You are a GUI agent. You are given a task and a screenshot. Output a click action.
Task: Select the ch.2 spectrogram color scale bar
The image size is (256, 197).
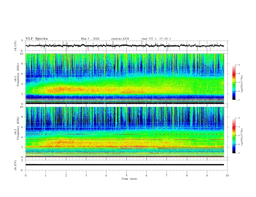click(x=234, y=136)
